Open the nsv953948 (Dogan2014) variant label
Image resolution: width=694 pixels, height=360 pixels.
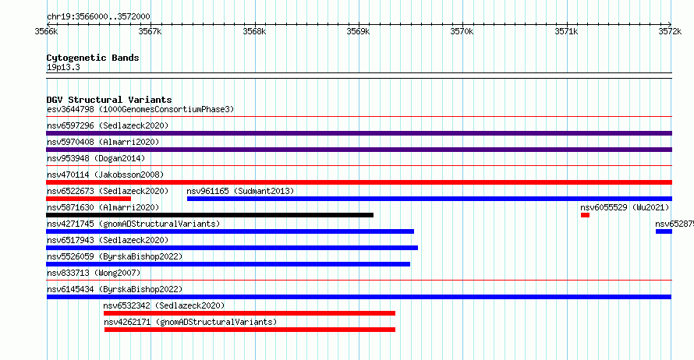tap(96, 158)
